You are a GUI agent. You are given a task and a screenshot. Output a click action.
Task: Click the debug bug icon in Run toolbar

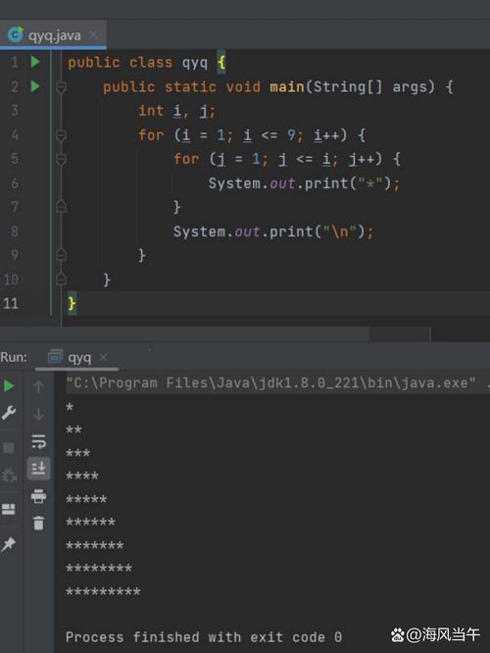click(x=9, y=476)
